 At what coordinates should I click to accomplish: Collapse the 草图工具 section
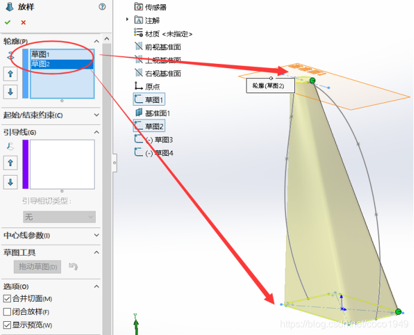[x=97, y=253]
